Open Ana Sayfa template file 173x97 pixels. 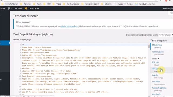[x=156, y=94]
